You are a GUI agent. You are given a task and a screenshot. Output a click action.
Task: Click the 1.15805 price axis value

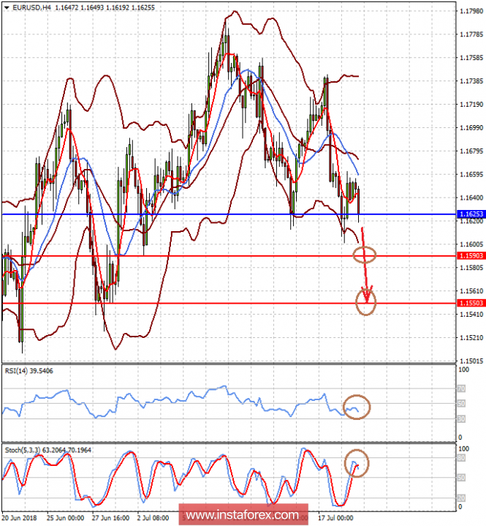click(471, 268)
